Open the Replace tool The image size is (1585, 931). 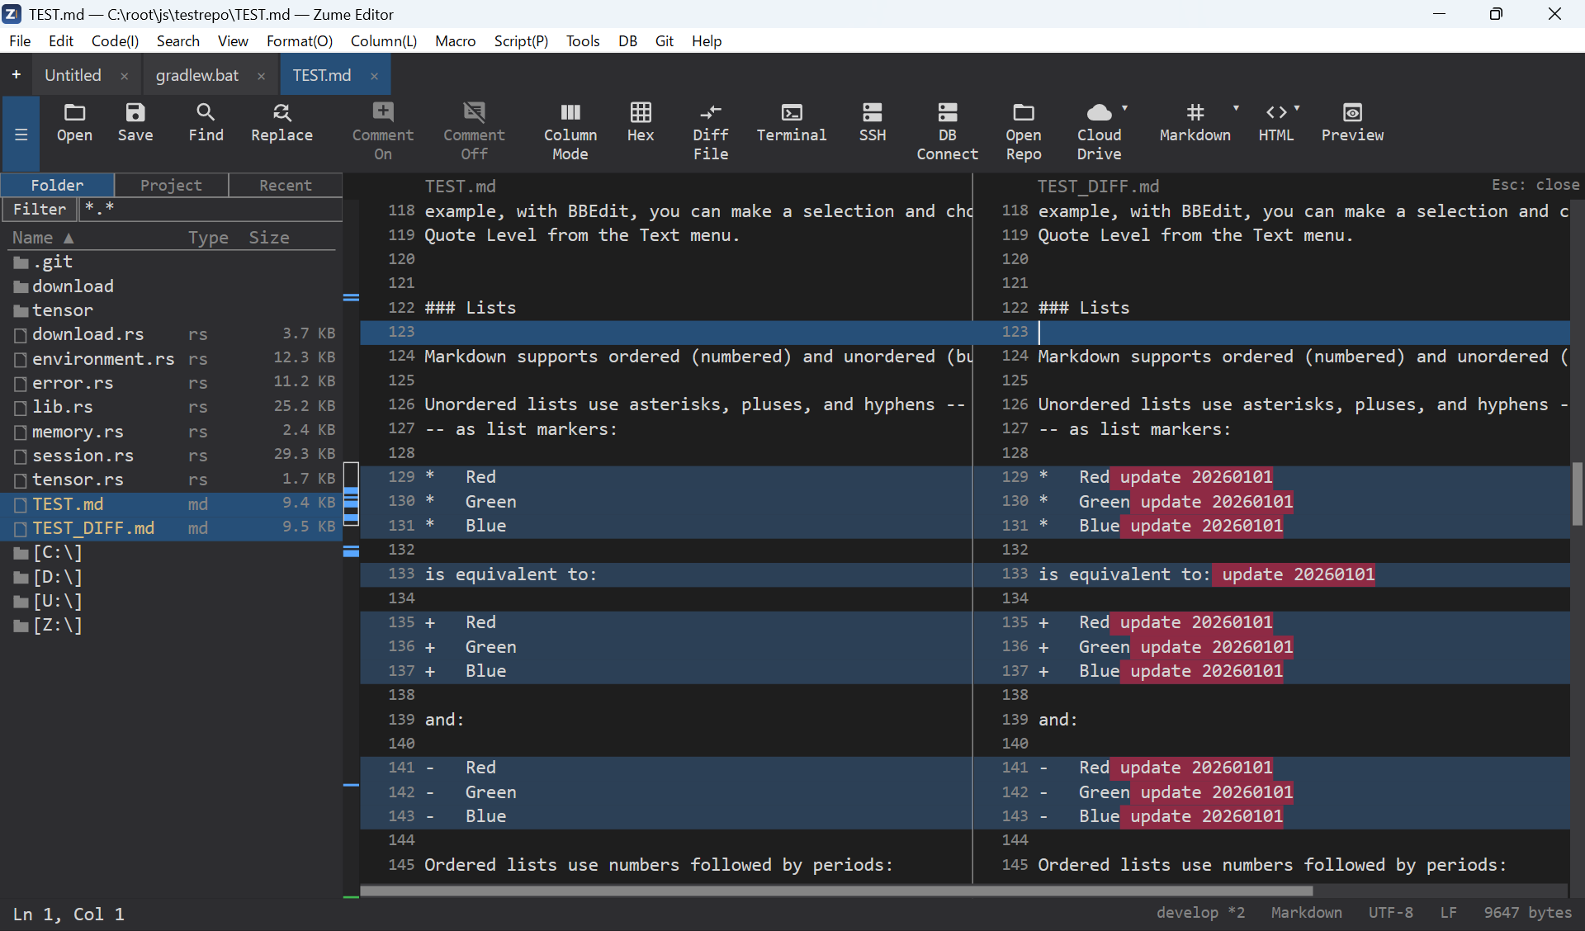(282, 123)
